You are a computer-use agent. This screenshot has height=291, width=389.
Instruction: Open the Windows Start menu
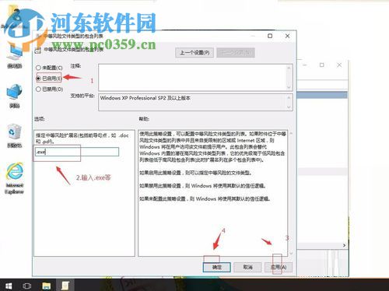tap(9, 286)
